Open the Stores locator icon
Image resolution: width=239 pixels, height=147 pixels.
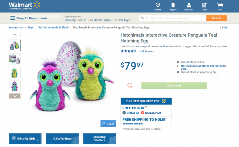click(158, 6)
